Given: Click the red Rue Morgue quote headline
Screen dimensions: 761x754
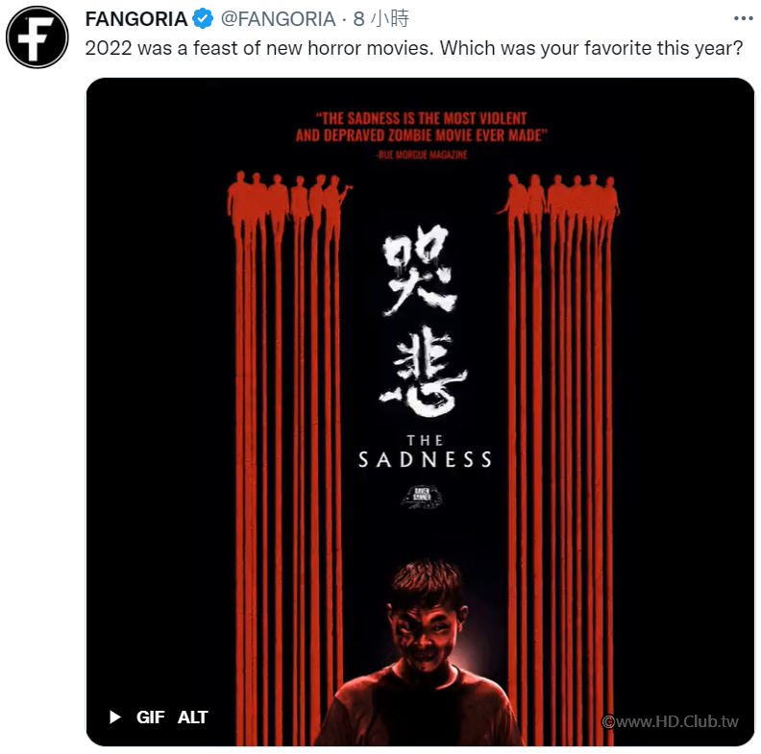Looking at the screenshot, I should 421,127.
